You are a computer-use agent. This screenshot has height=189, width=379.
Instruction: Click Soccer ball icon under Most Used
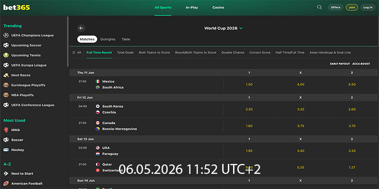point(6,140)
